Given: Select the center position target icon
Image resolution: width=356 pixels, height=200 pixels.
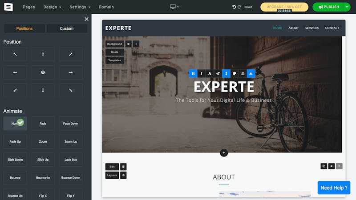Looking at the screenshot, I should click(43, 72).
